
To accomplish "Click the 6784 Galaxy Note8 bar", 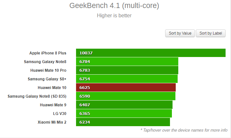I will click(x=127, y=61).
